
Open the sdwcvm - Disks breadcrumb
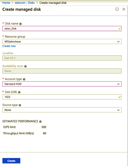(25, 3)
